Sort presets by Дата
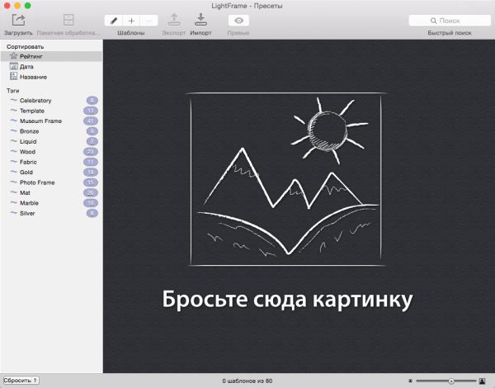Image resolution: width=495 pixels, height=388 pixels. click(51, 67)
